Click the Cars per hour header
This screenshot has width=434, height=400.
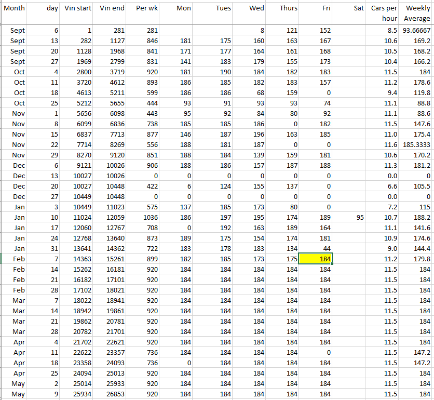pos(384,14)
